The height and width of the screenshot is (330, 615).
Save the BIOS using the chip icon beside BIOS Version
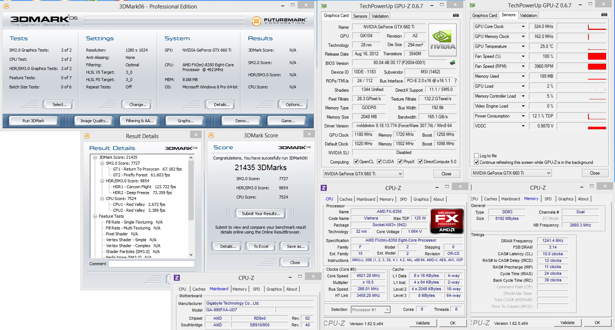pos(453,63)
